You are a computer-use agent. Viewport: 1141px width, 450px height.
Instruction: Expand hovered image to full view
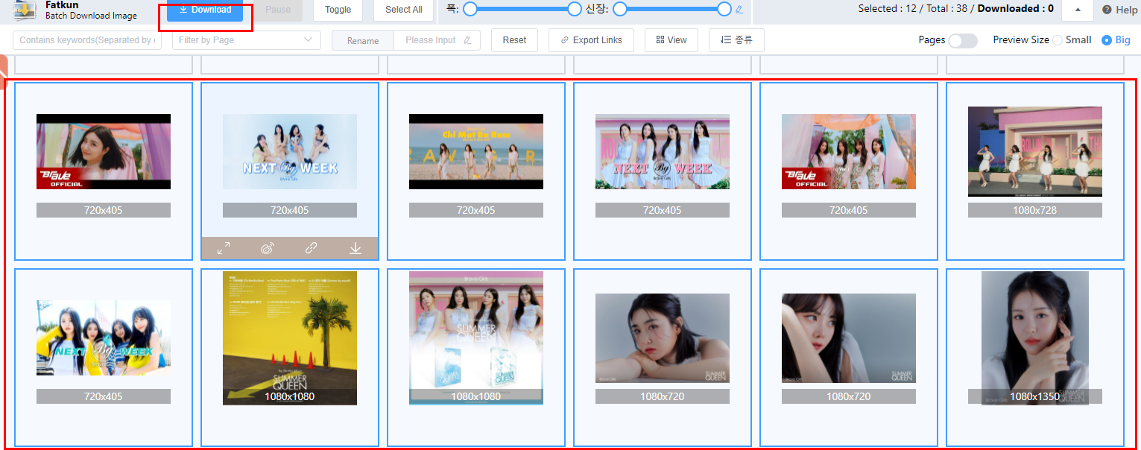[x=224, y=249]
